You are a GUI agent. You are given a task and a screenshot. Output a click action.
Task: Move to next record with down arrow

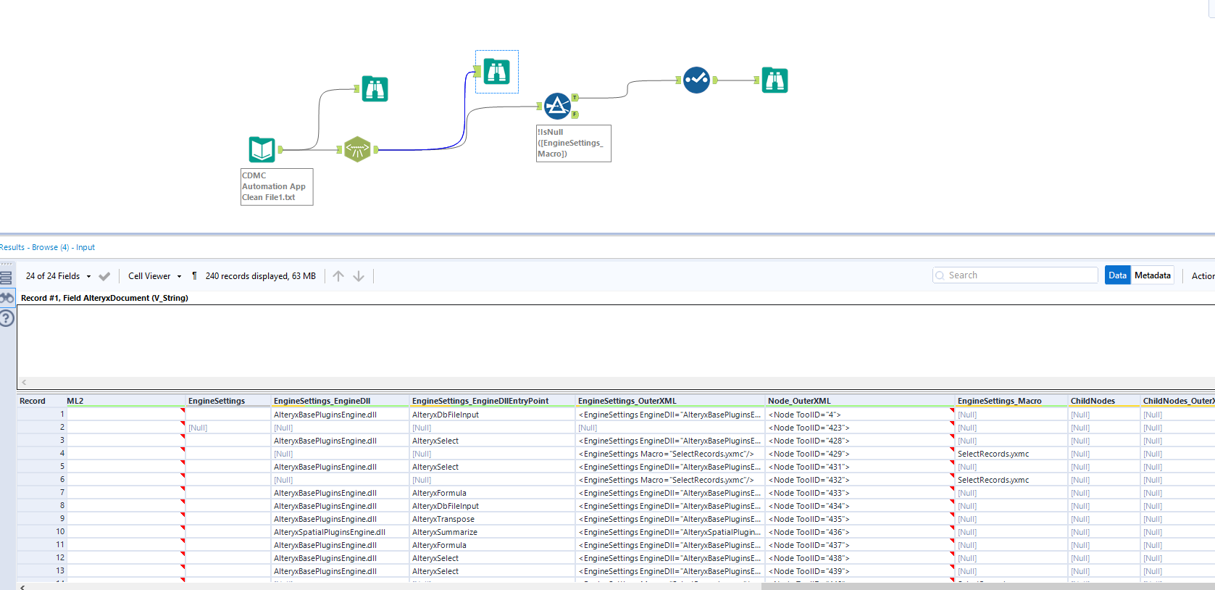tap(359, 276)
